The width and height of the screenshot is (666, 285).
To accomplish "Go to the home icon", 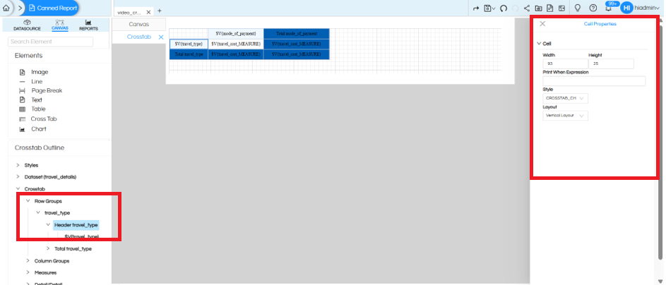I will click(6, 8).
